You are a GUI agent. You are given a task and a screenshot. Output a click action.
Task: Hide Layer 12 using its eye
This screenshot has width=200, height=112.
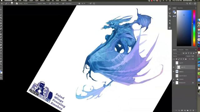[x=174, y=72]
